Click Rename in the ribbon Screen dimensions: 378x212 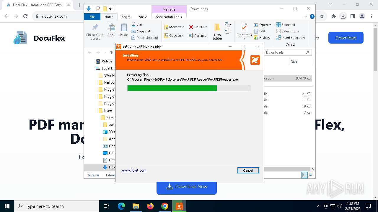tap(198, 36)
